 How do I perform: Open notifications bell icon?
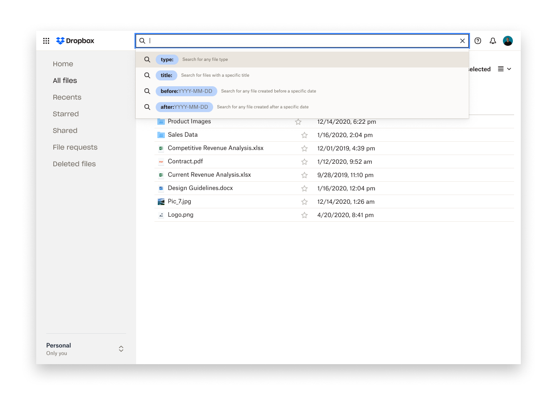[x=493, y=41]
